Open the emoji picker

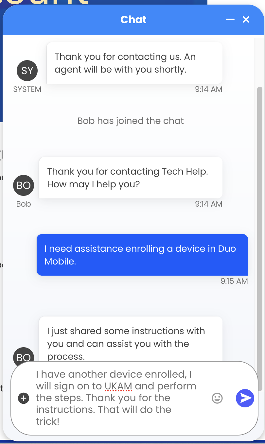(217, 398)
